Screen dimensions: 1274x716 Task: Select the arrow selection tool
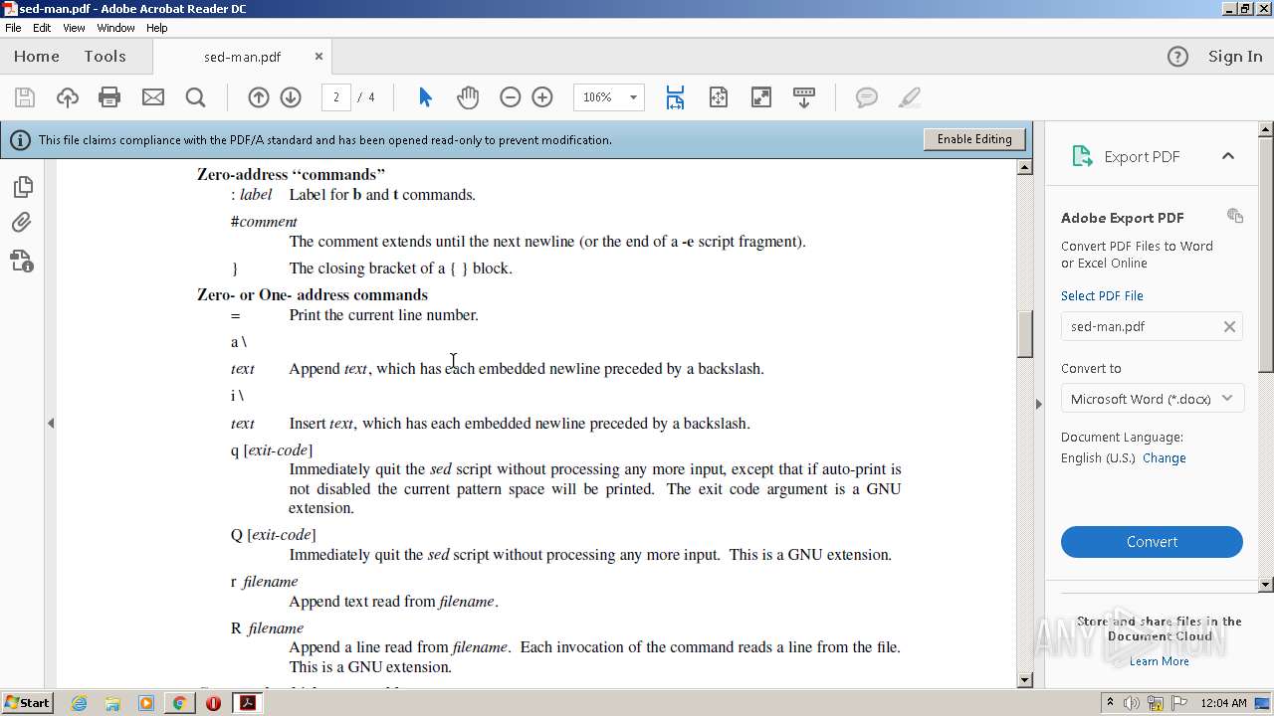point(425,97)
